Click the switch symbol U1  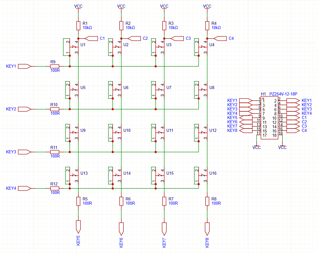pyautogui.click(x=74, y=47)
